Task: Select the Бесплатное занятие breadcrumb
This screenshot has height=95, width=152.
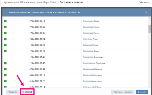Action: [71, 2]
